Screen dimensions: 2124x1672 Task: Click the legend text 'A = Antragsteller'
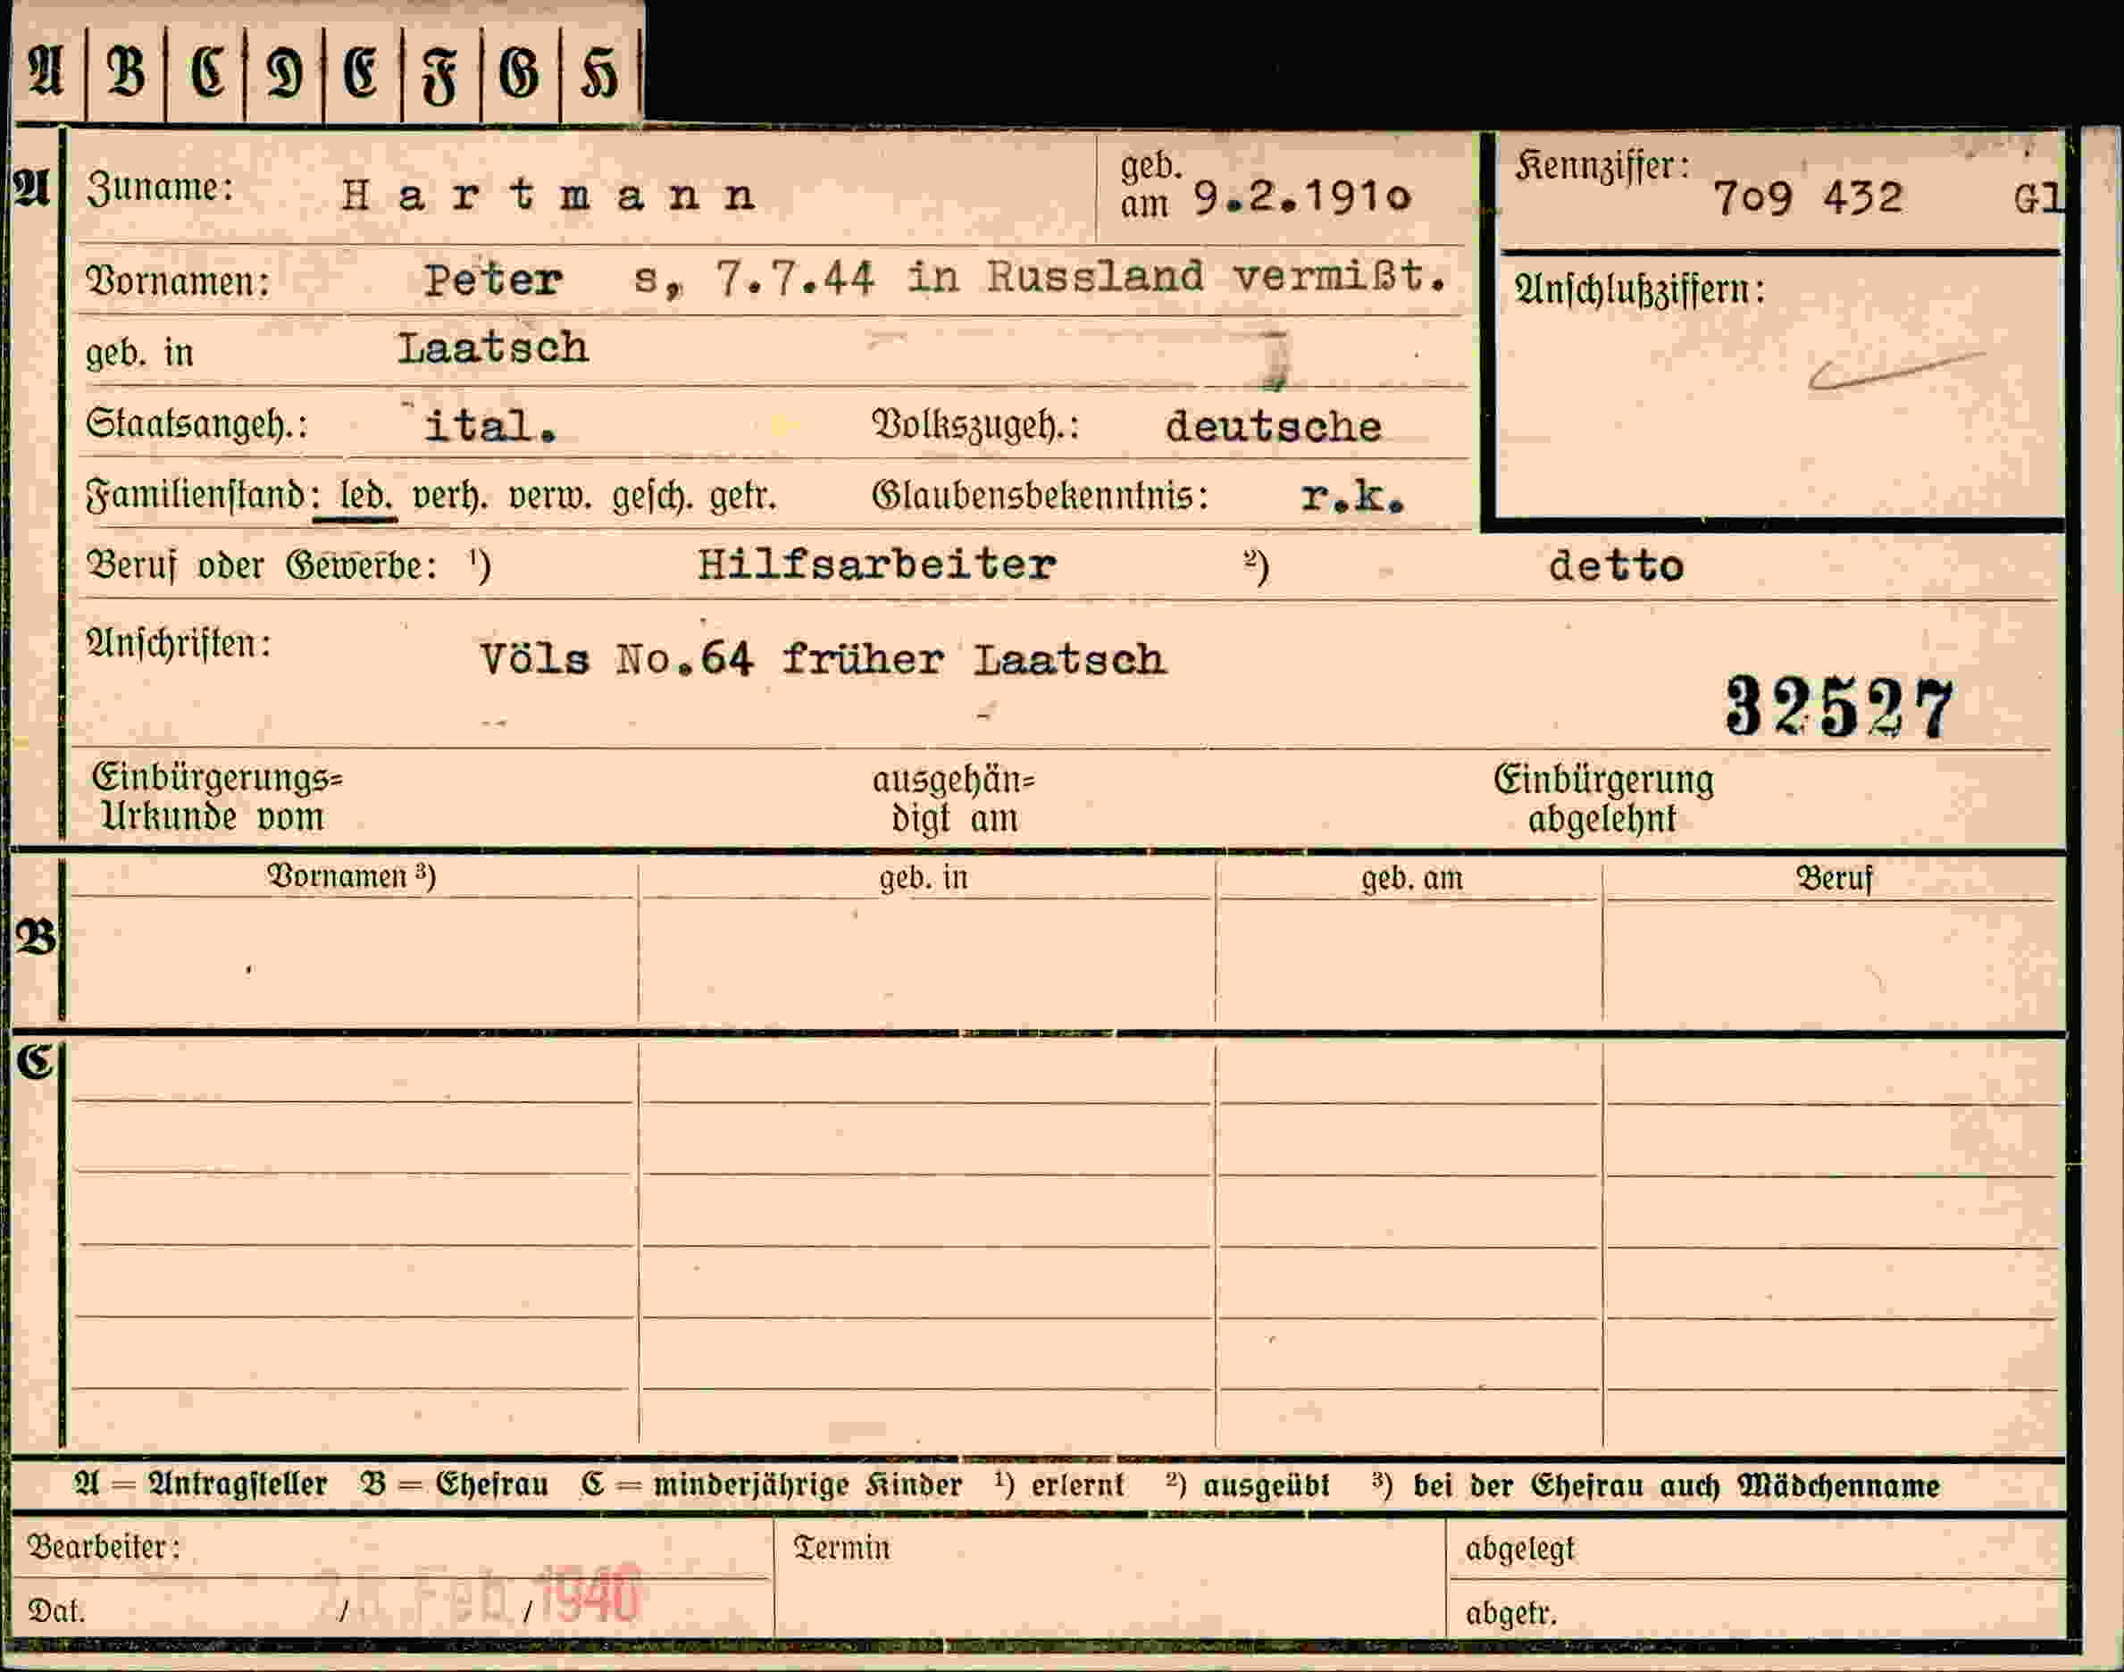coord(201,1485)
